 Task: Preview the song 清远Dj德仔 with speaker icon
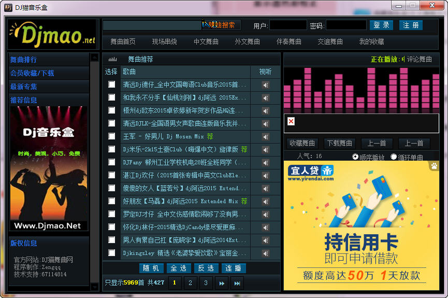[266, 85]
